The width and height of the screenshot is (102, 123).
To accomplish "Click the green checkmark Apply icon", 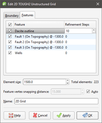I will click(x=59, y=115).
